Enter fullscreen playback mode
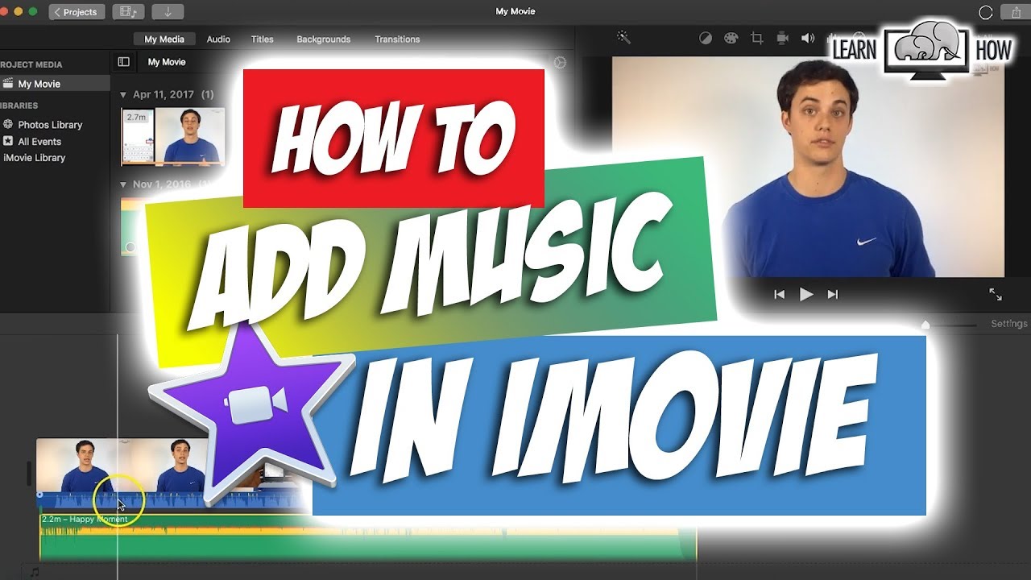Image resolution: width=1031 pixels, height=580 pixels. [x=996, y=295]
